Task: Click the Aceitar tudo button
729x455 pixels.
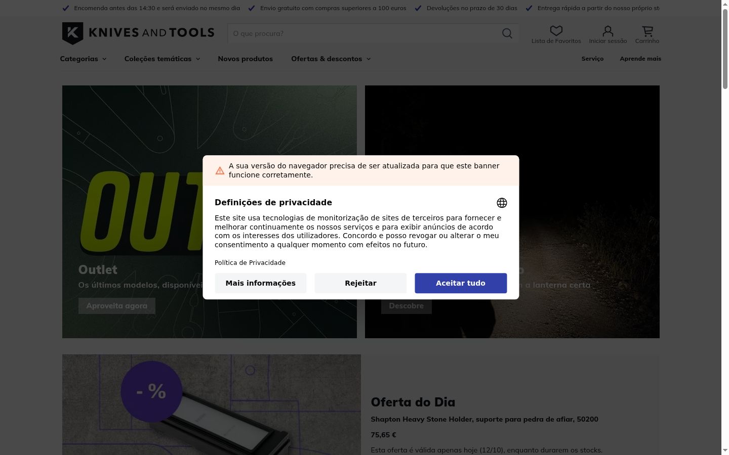Action: tap(461, 283)
